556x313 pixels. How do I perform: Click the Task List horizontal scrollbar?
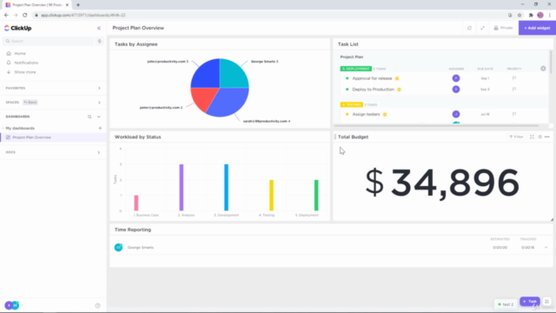(x=436, y=125)
